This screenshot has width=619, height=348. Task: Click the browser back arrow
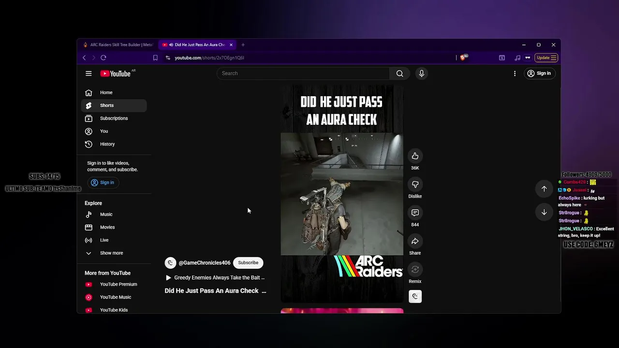pyautogui.click(x=84, y=58)
